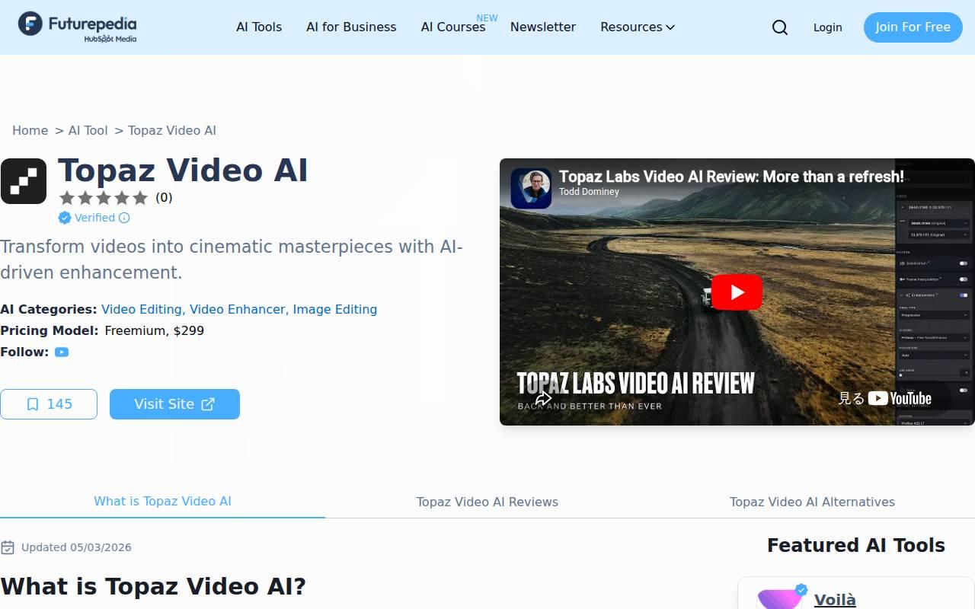Viewport: 975px width, 609px height.
Task: Click the five-star rating row
Action: tap(104, 198)
